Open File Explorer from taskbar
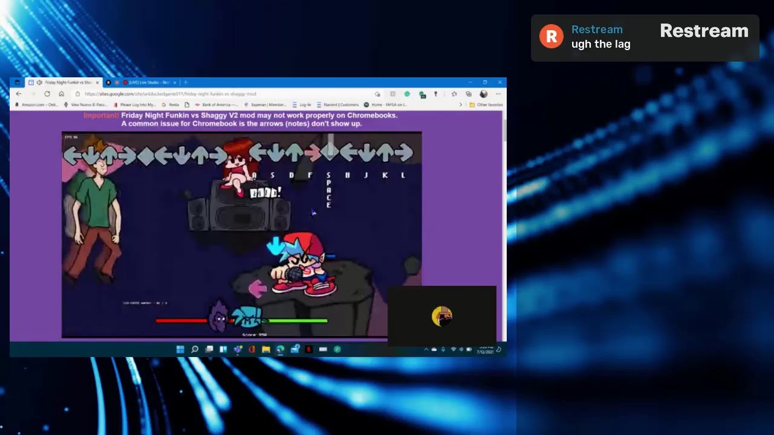Screen dimensions: 774x435 [x=265, y=349]
